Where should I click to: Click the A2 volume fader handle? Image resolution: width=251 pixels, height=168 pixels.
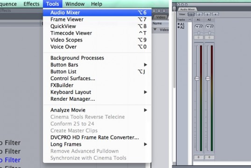point(208,78)
